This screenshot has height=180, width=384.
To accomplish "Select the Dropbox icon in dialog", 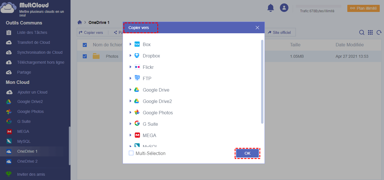I will point(137,56).
